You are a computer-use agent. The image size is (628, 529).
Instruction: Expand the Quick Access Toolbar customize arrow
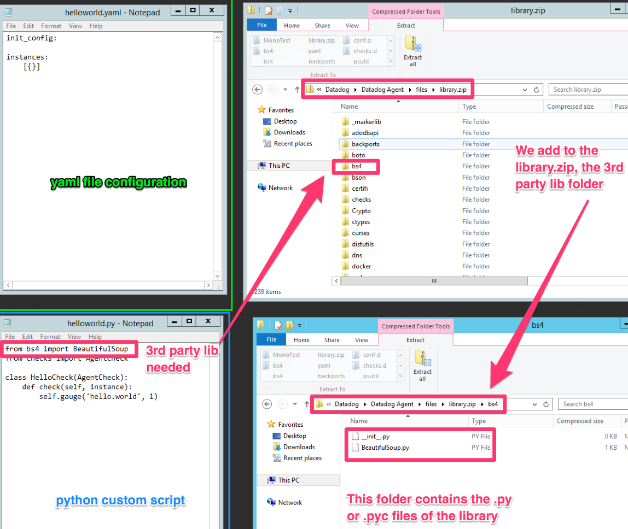(x=291, y=10)
